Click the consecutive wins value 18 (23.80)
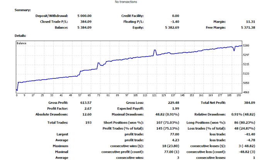 [x=171, y=146]
